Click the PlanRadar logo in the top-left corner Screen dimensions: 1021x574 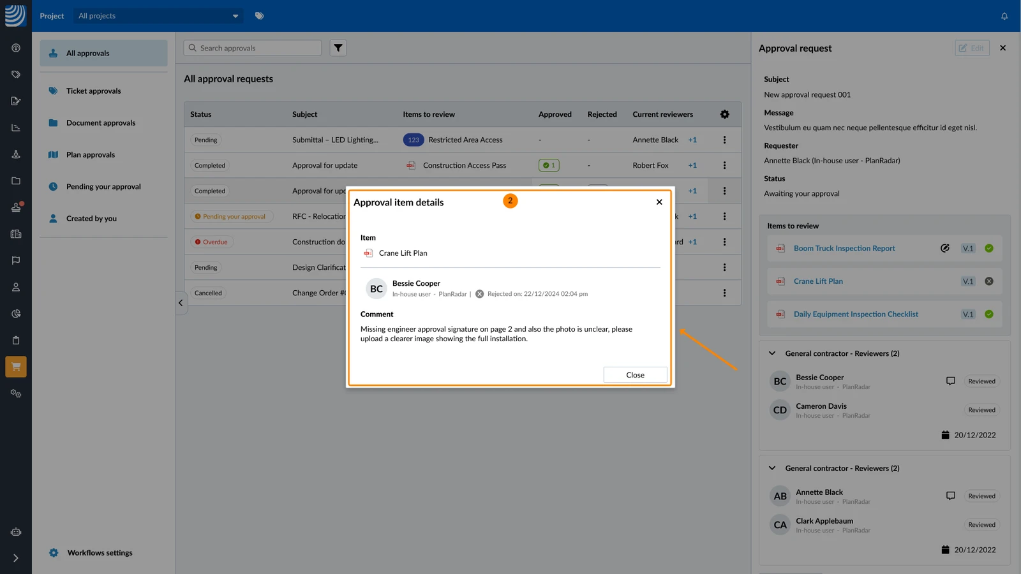tap(15, 15)
